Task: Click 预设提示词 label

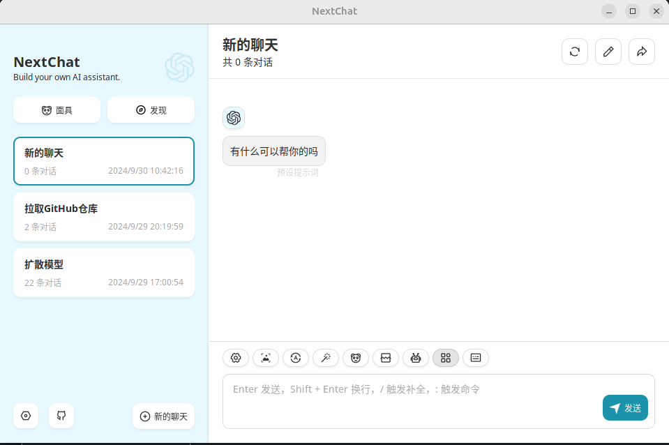Action: pyautogui.click(x=298, y=172)
